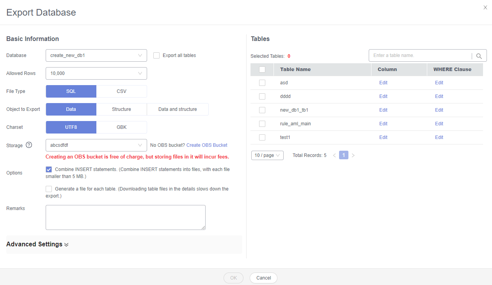Go to the previous page of tables

pyautogui.click(x=334, y=155)
